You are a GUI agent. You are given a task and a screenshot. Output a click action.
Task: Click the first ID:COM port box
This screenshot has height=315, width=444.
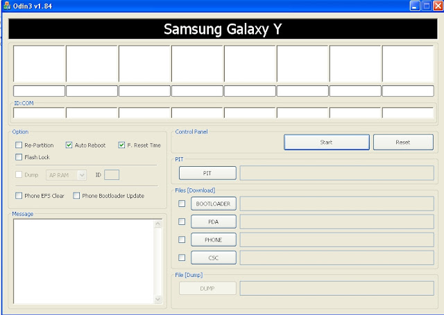point(39,113)
